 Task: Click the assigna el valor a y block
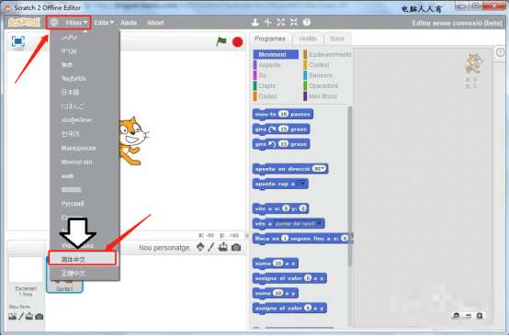(x=289, y=308)
